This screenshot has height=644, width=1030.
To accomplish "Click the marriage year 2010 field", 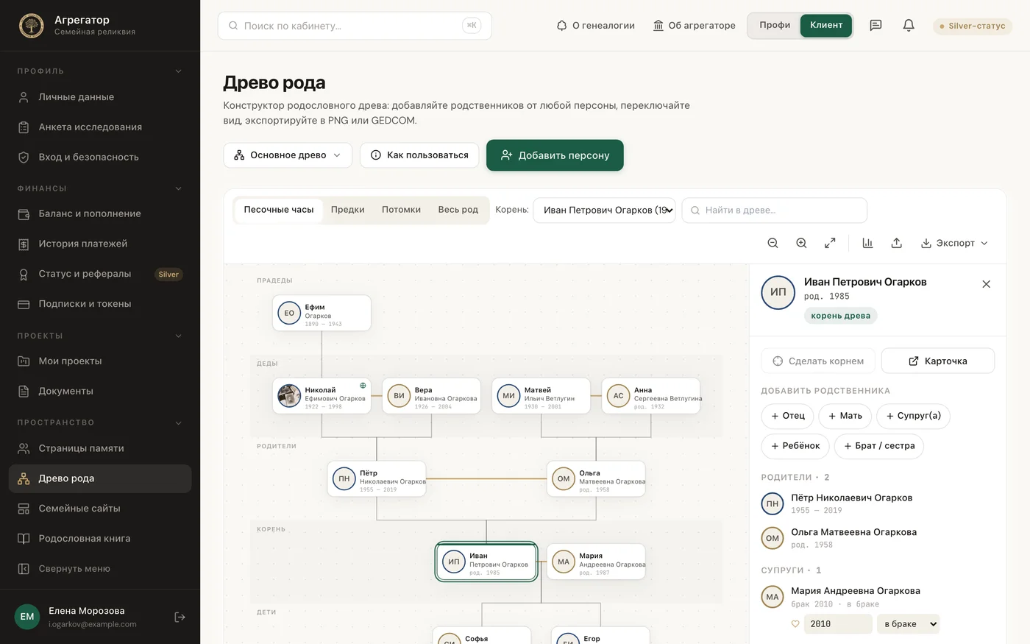I will pos(838,624).
